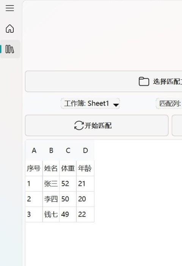Image resolution: width=182 pixels, height=266 pixels.
Task: Open the 匹配列 dropdown
Action: coord(169,103)
